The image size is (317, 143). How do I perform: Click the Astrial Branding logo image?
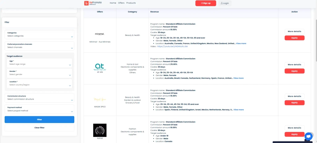pyautogui.click(x=100, y=130)
